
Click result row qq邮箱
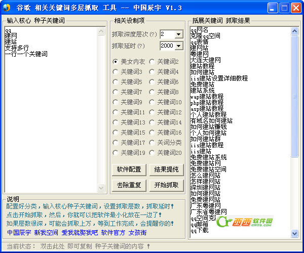point(199,224)
